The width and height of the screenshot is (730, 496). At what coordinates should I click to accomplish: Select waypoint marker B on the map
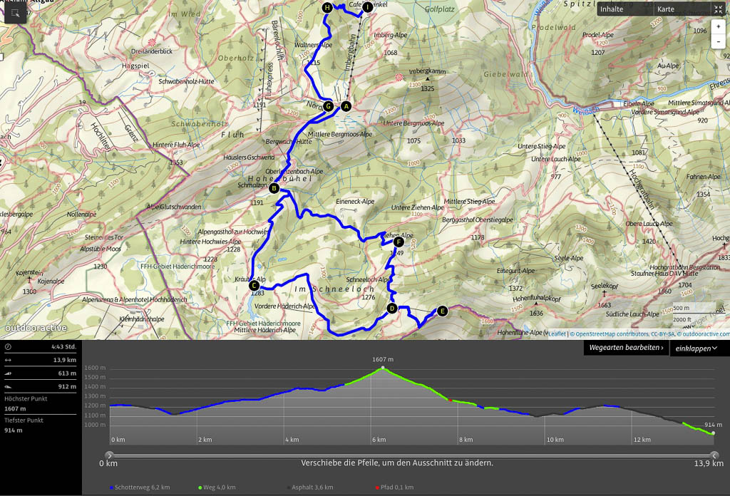pos(274,189)
